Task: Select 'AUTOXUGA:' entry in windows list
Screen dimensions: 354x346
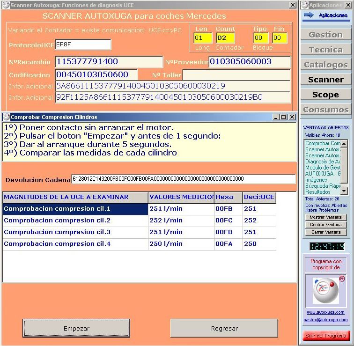Action: (x=323, y=174)
